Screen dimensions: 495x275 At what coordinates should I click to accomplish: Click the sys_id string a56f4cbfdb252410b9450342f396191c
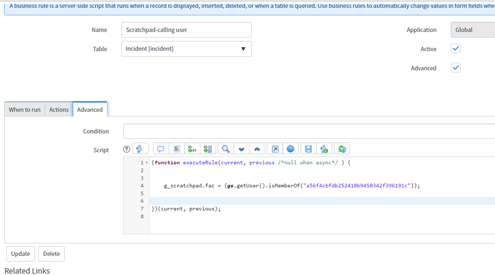(357, 186)
